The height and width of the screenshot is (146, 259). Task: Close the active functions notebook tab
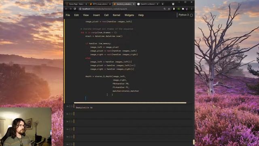(x=134, y=4)
